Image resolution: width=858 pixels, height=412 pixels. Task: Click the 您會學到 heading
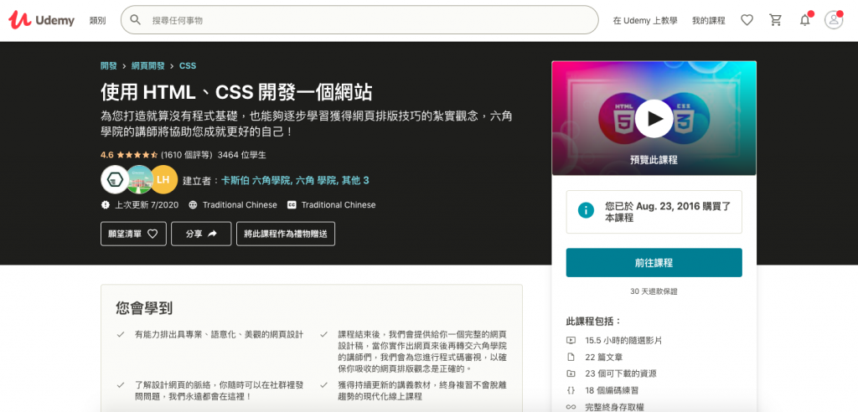pyautogui.click(x=144, y=308)
